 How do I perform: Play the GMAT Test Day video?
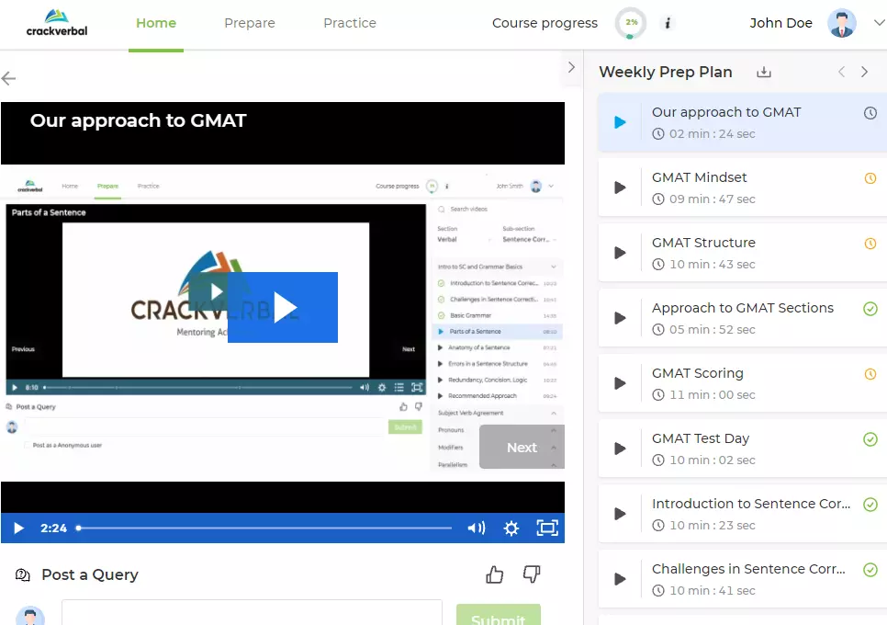pos(620,449)
